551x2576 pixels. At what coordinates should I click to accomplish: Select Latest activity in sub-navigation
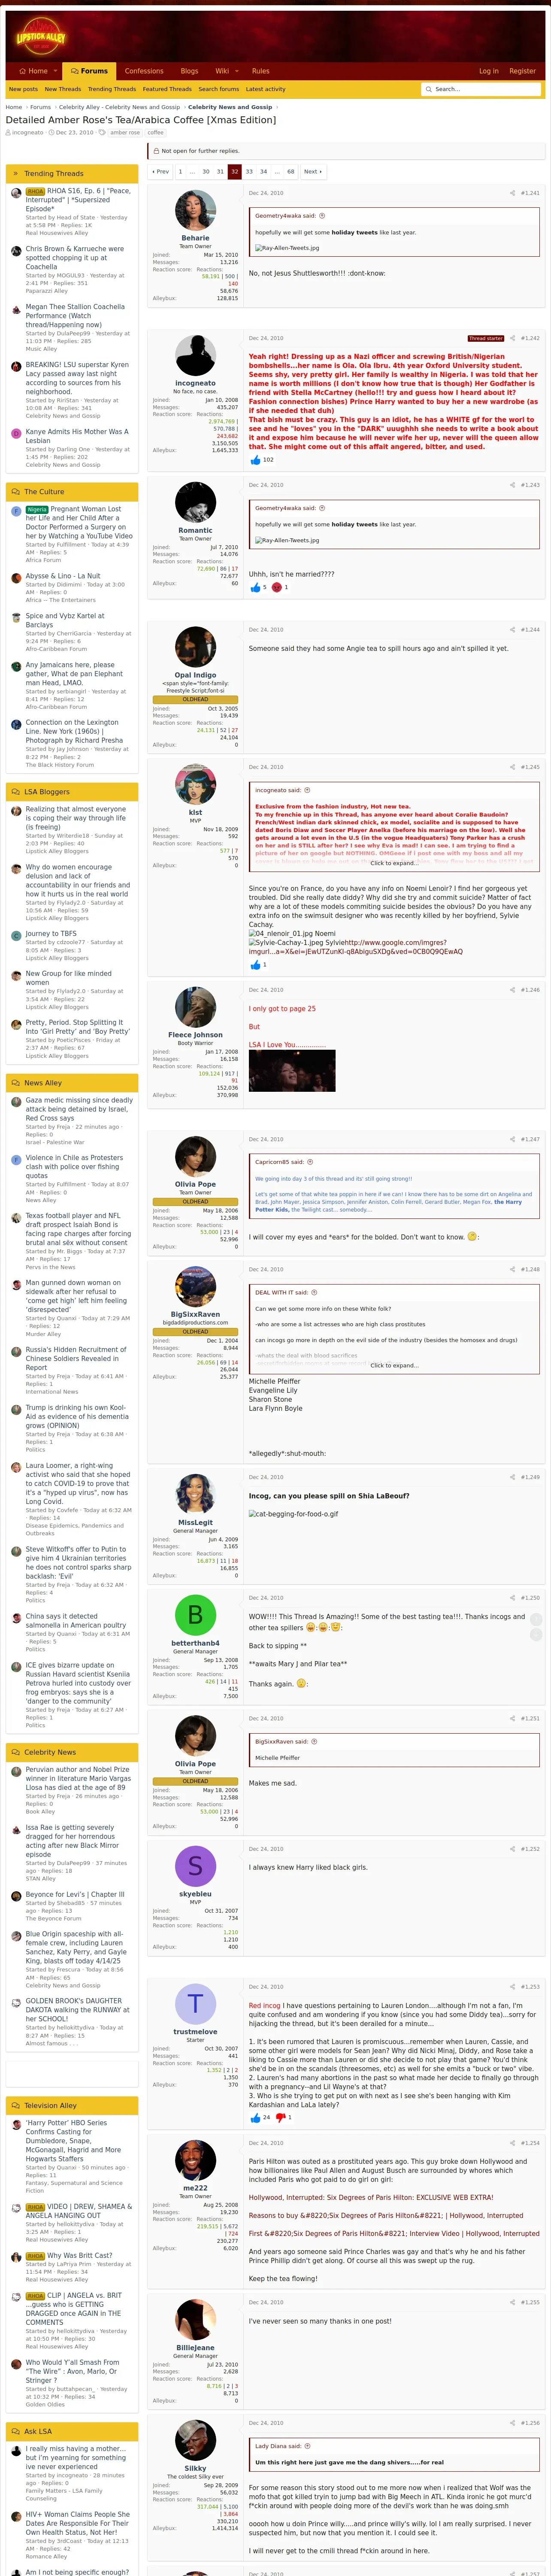pyautogui.click(x=266, y=89)
